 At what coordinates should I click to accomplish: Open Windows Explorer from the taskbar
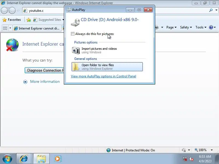click(41, 159)
